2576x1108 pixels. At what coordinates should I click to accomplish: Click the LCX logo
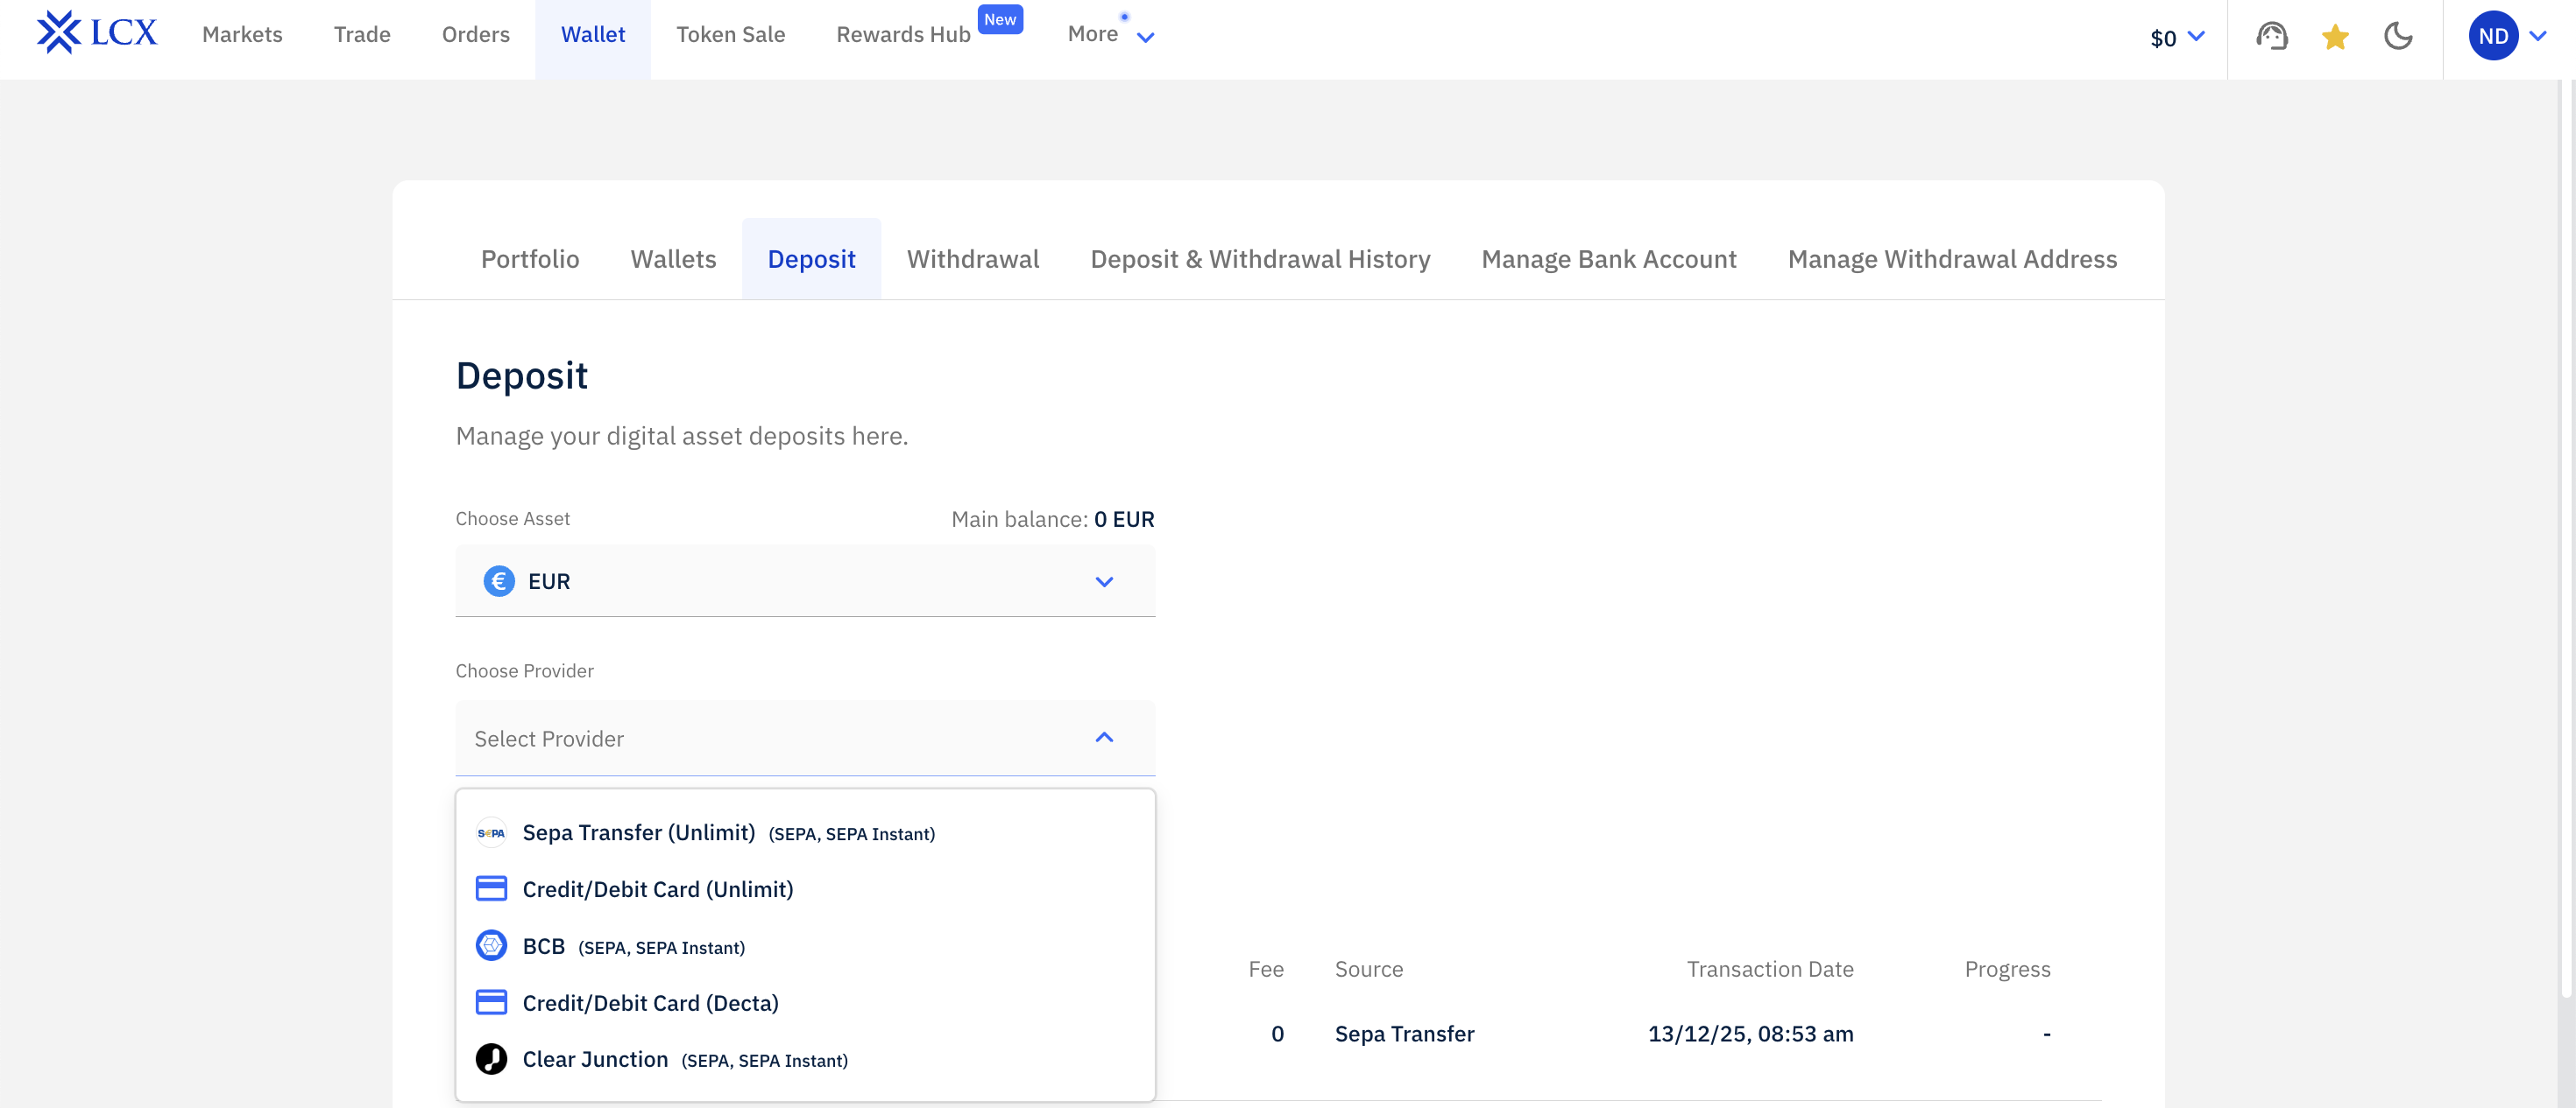click(x=97, y=34)
